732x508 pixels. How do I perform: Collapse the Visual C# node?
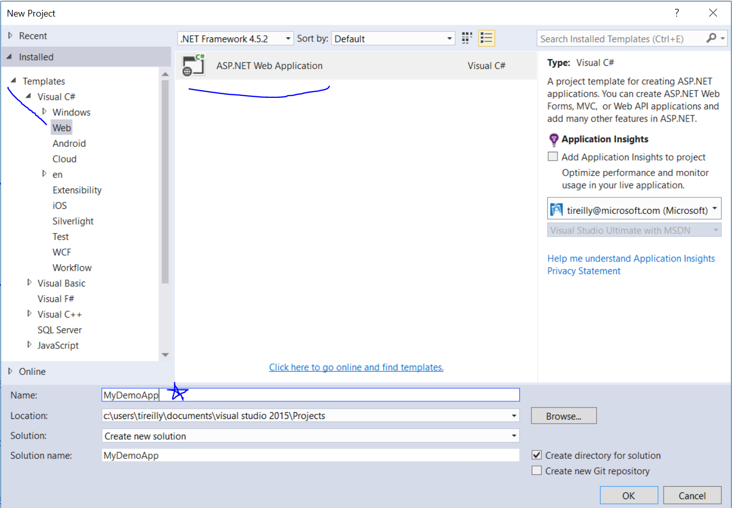pos(29,96)
